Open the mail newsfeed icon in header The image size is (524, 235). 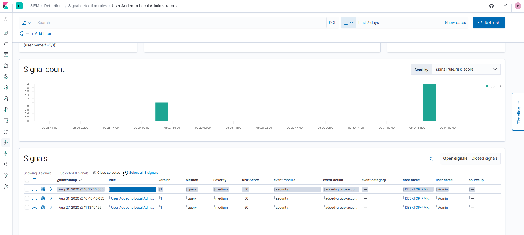(x=505, y=6)
